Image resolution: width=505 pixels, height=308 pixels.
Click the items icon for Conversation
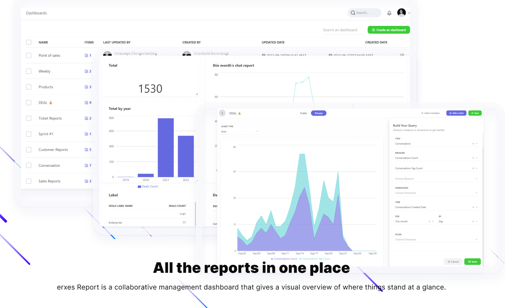(x=86, y=166)
